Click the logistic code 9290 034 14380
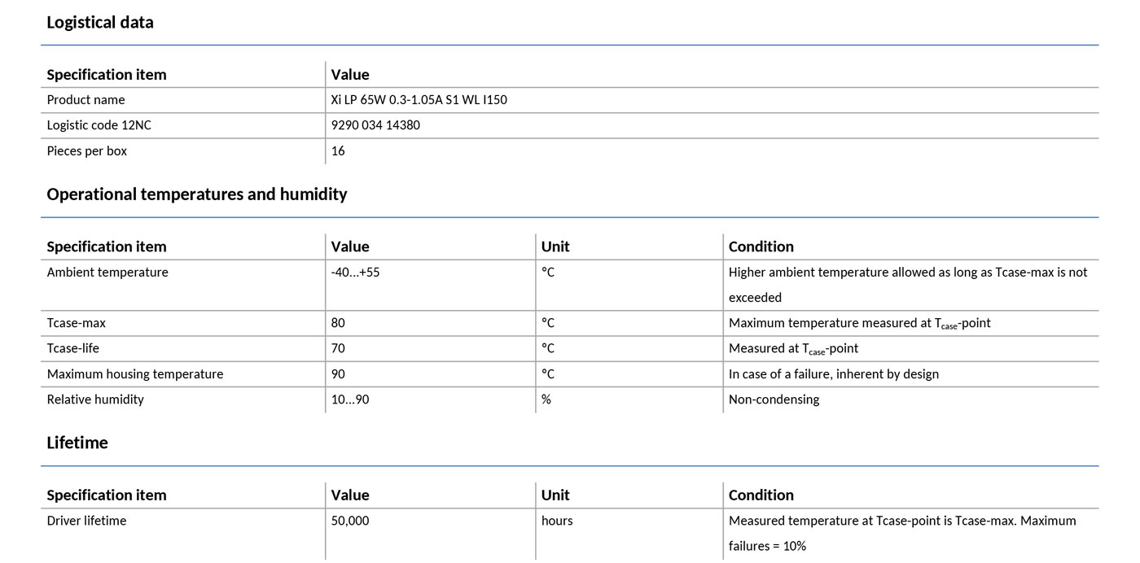Screen dimensions: 1140x563 pos(375,125)
